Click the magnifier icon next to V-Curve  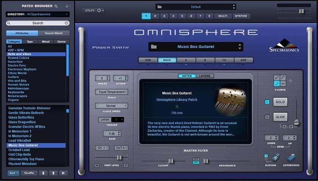[x=290, y=80]
